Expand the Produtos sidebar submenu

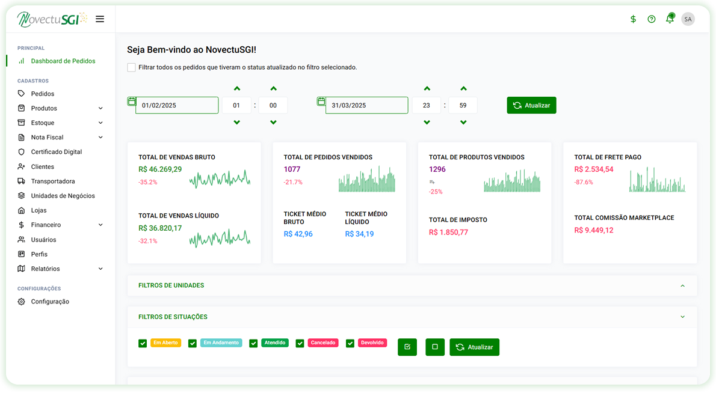[x=100, y=109]
